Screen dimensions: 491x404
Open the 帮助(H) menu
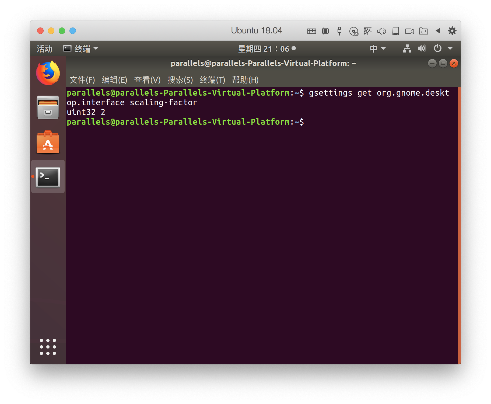pos(245,80)
